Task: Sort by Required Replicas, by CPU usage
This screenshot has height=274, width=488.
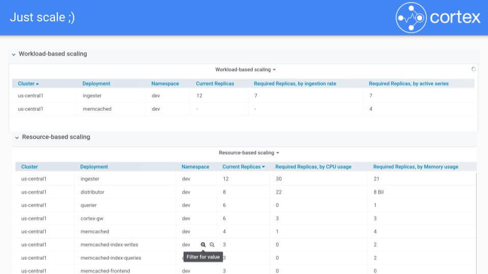Action: click(x=313, y=167)
